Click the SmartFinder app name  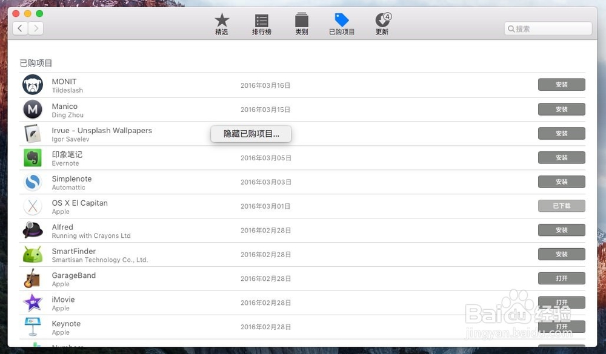pyautogui.click(x=74, y=251)
